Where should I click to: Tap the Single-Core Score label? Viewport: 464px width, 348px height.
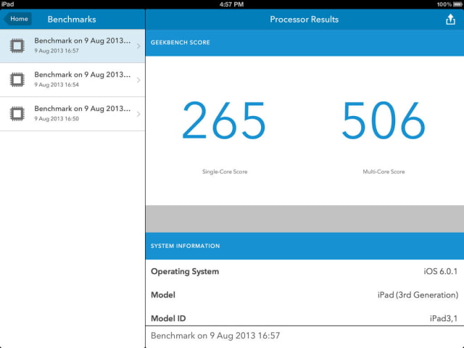click(225, 172)
